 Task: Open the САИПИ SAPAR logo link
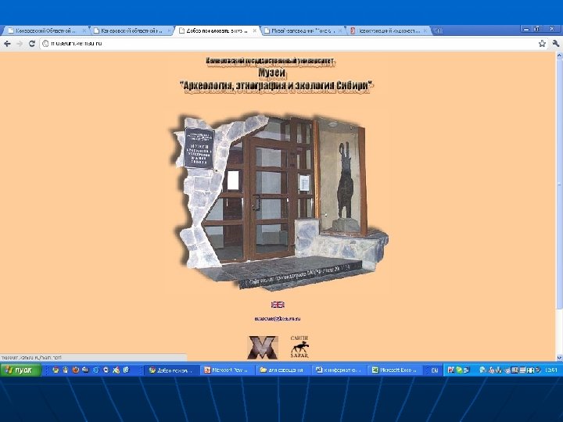(x=299, y=347)
